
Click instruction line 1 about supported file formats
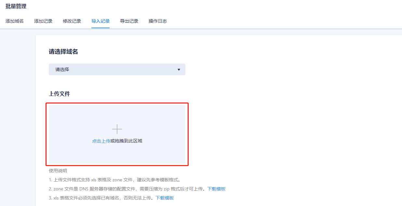114,180
